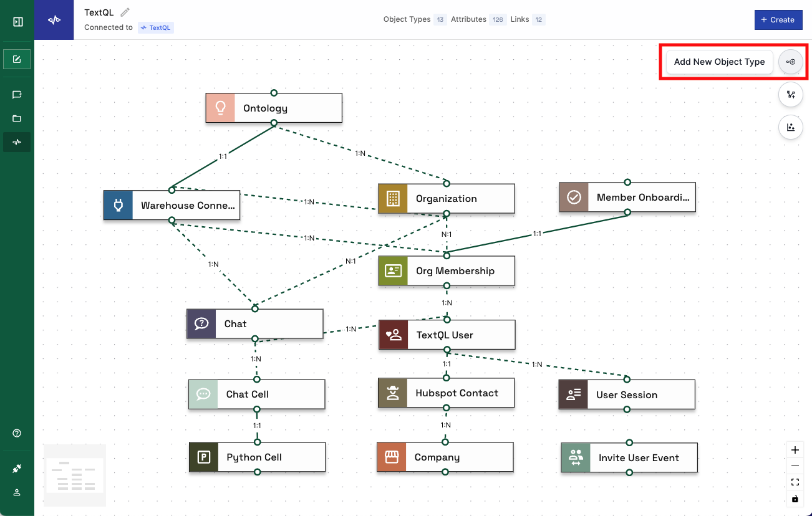The image size is (812, 516).
Task: Select the Organization node label
Action: pyautogui.click(x=447, y=199)
